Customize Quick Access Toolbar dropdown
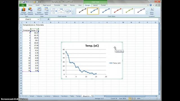 coord(40,2)
